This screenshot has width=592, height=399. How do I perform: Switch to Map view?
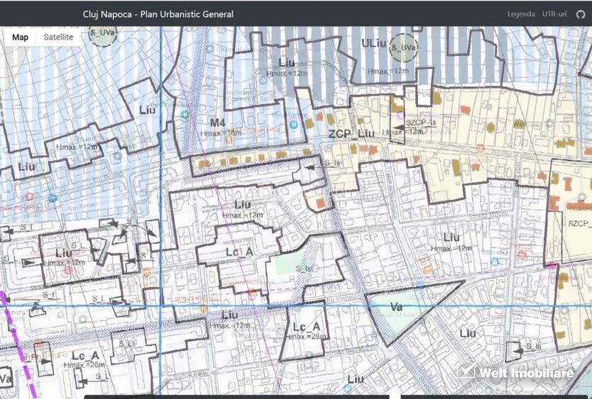pyautogui.click(x=21, y=38)
